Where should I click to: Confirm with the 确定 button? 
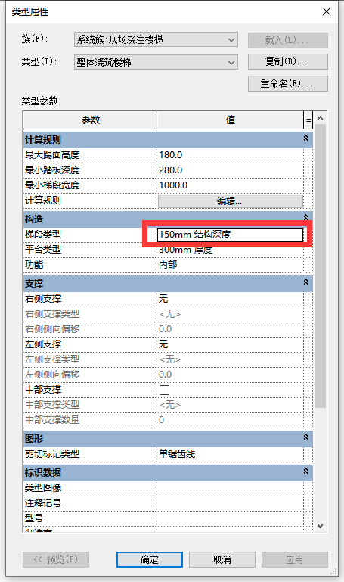click(150, 559)
